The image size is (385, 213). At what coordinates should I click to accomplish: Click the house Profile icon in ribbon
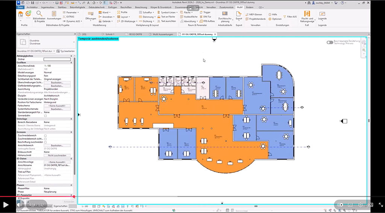tap(21, 15)
